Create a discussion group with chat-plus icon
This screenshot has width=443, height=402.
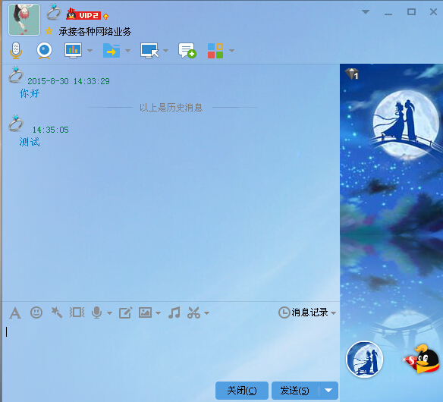click(x=187, y=51)
